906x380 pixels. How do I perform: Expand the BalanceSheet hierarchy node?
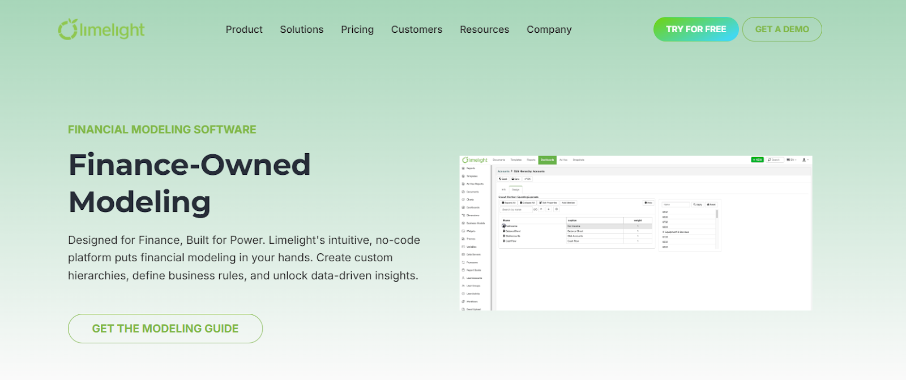[x=504, y=231]
